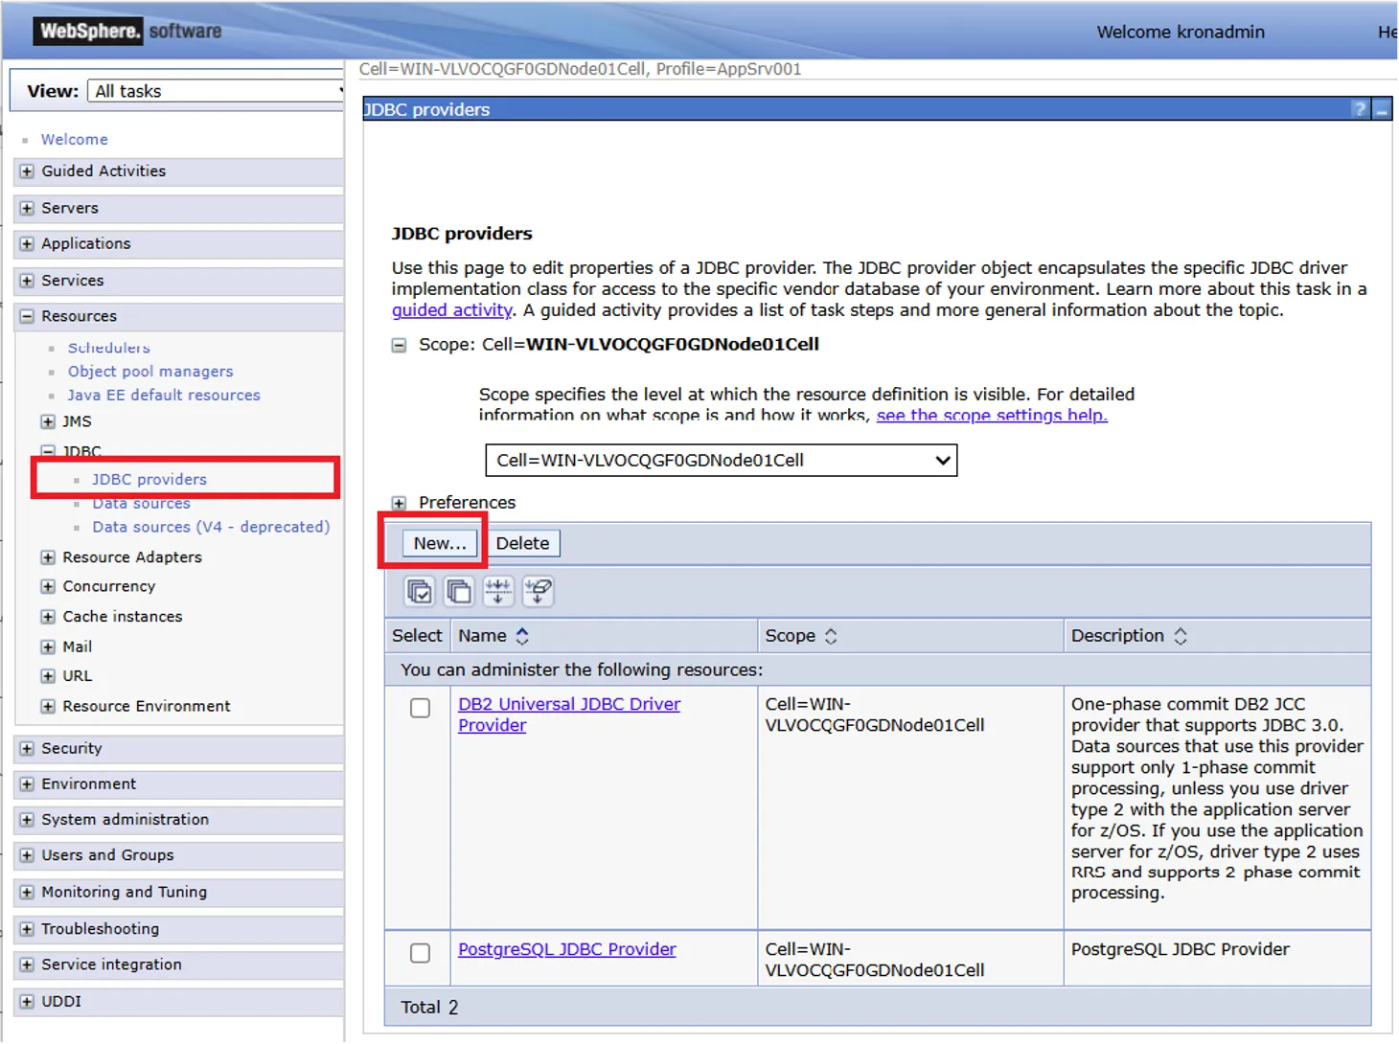This screenshot has height=1044, width=1399.
Task: Expand the Applications navigation section
Action: pos(27,244)
